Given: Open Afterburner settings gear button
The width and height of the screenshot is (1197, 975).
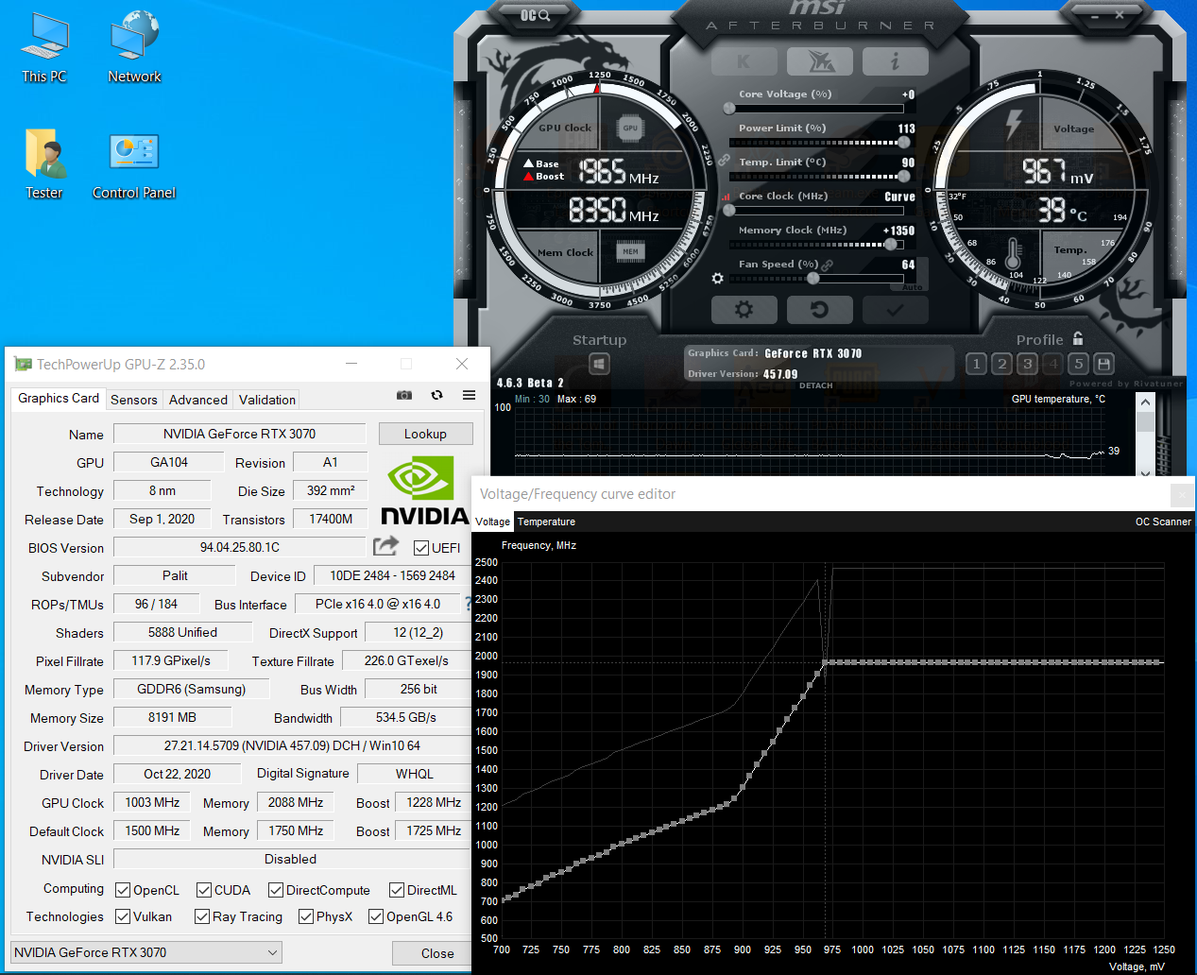Looking at the screenshot, I should 744,310.
